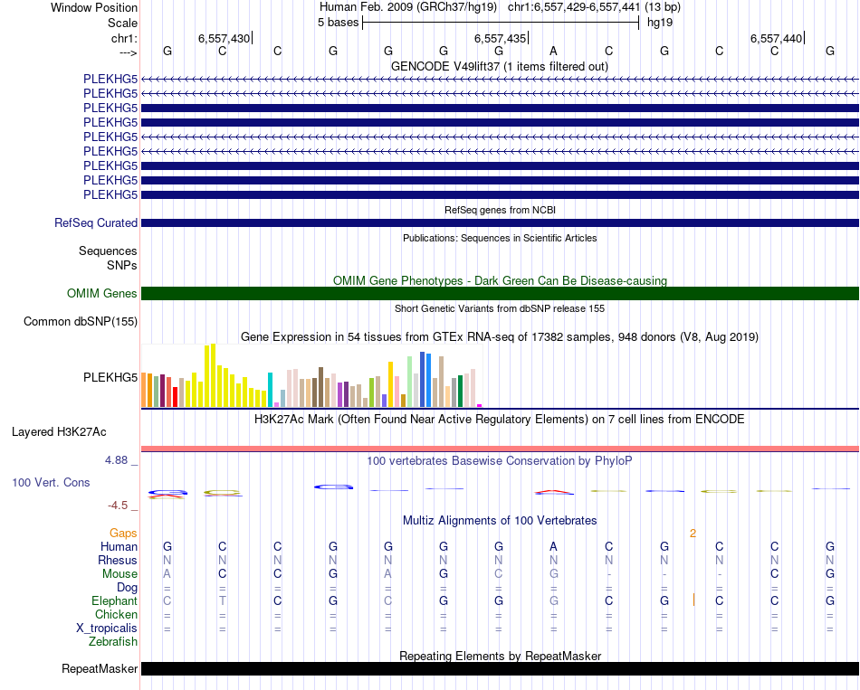This screenshot has height=690, width=860.
Task: Select Human Feb. 2009 (GRCh37/hg19) text
Action: [x=408, y=7]
